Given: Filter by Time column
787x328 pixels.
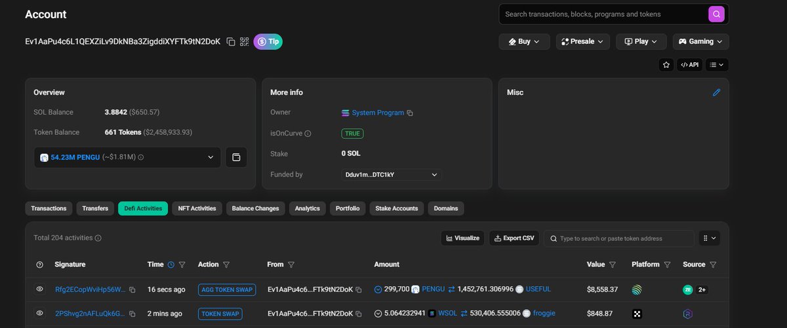Looking at the screenshot, I should [182, 264].
